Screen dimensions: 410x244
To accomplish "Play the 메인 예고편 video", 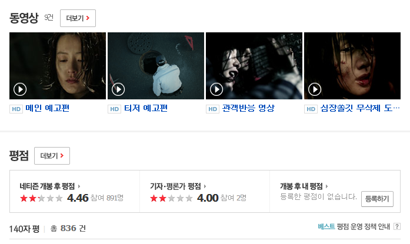I will tap(20, 89).
